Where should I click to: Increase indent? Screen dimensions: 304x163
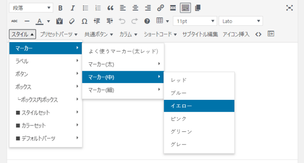[x=109, y=21]
